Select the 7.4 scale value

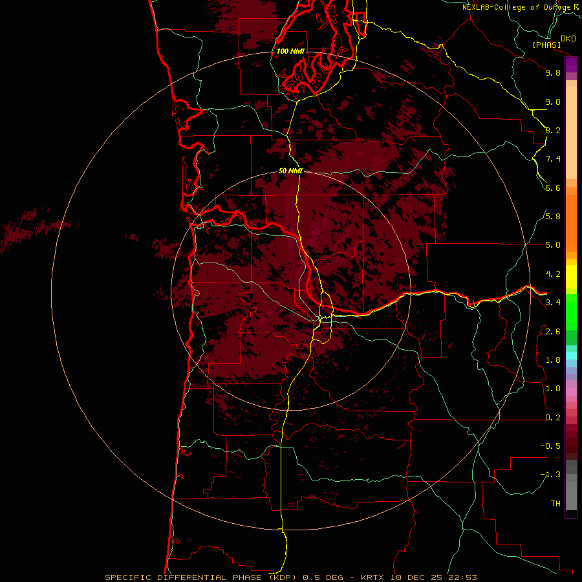553,159
